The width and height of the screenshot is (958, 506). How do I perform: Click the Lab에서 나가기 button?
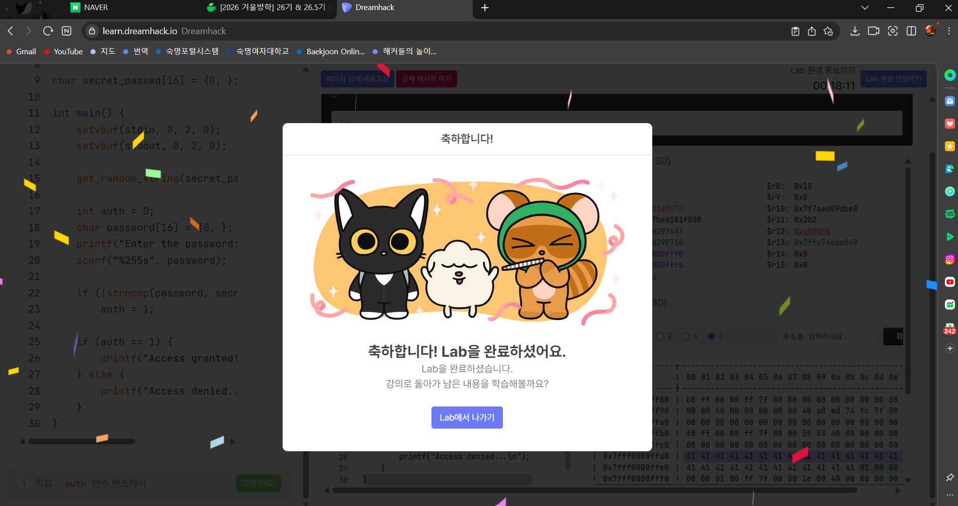(x=467, y=417)
